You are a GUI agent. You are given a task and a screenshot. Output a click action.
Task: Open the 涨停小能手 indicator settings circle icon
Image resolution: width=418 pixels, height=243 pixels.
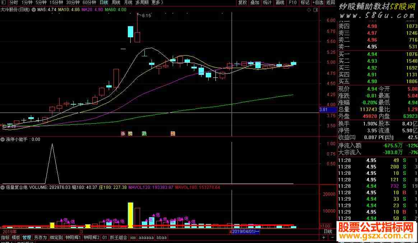[x=3, y=139]
